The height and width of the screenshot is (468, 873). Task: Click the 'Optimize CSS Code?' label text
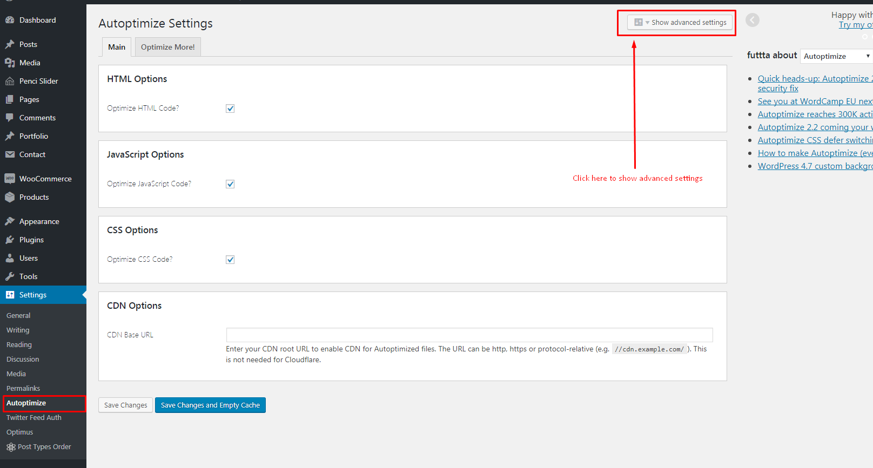[x=140, y=259]
